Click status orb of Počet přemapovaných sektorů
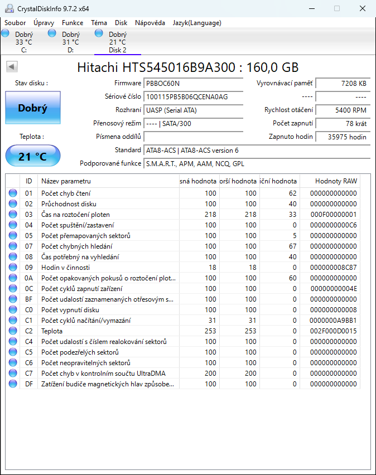This screenshot has height=475, width=376. (13, 235)
